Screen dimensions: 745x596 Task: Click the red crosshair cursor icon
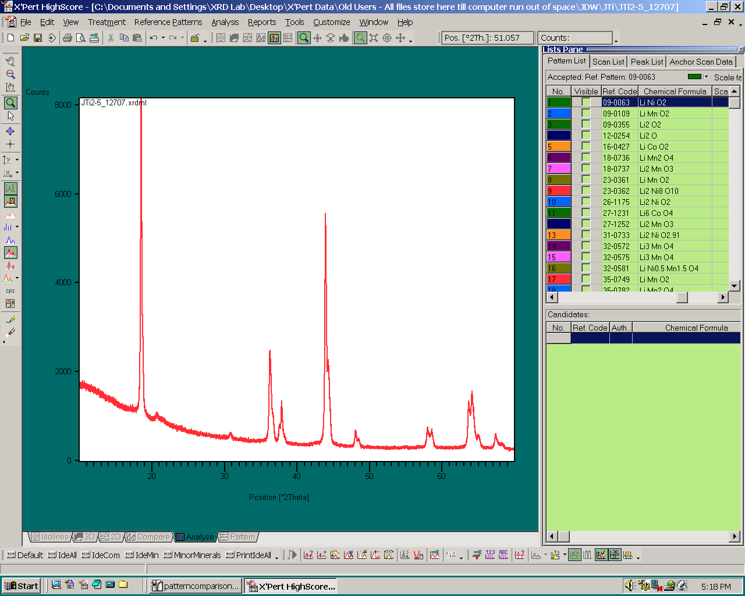coord(10,144)
